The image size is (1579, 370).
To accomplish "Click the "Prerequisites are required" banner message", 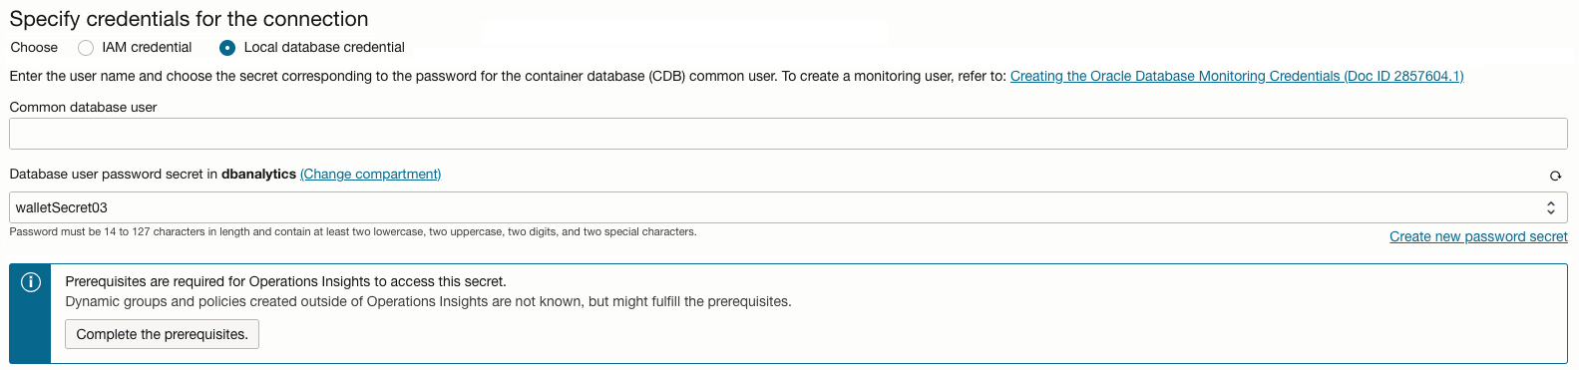I will tap(285, 281).
